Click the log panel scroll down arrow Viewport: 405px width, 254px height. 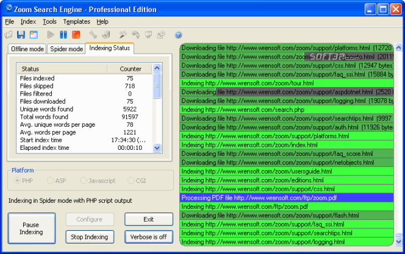(x=398, y=242)
